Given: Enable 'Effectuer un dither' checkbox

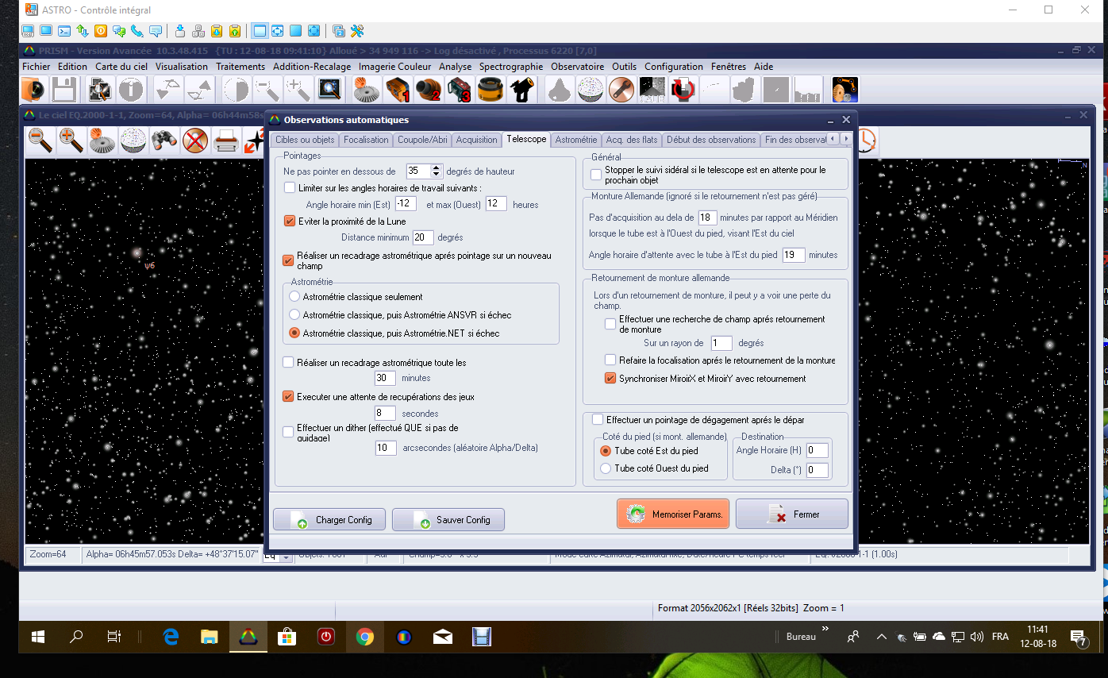Looking at the screenshot, I should 289,431.
